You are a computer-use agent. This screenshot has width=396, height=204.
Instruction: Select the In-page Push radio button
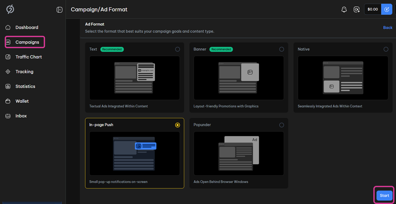177,125
